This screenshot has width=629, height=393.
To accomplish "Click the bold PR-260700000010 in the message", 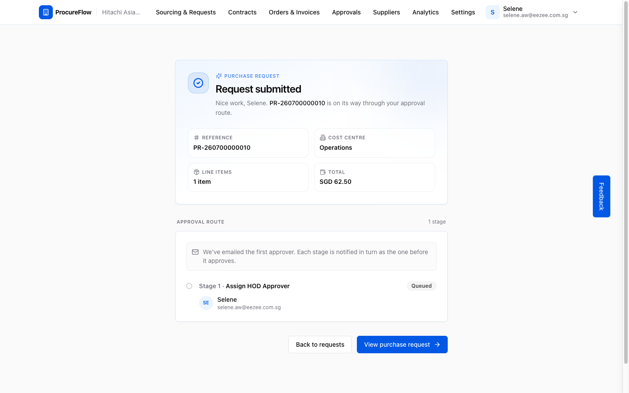I will 297,103.
